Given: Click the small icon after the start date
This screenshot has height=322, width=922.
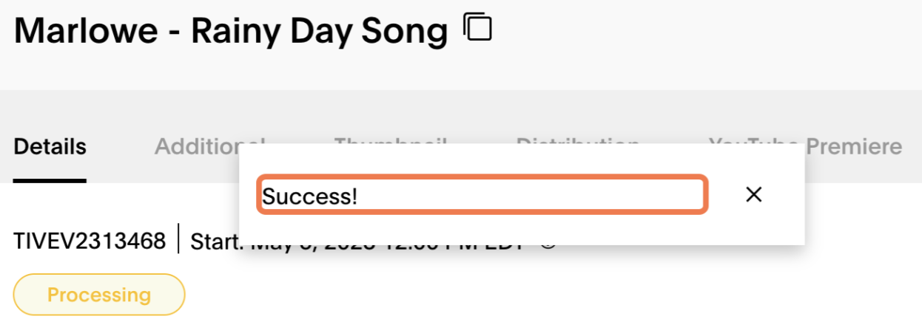Looking at the screenshot, I should (x=548, y=245).
